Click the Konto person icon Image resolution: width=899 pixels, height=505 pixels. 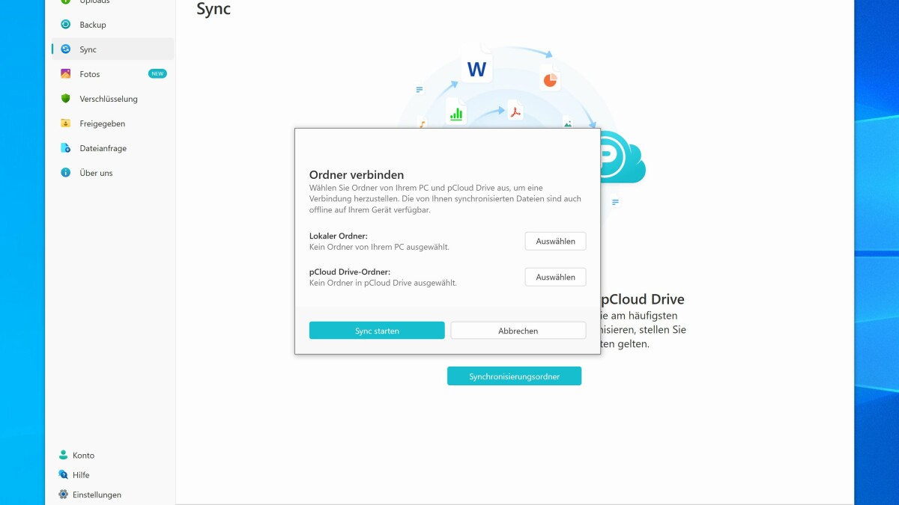click(x=64, y=455)
